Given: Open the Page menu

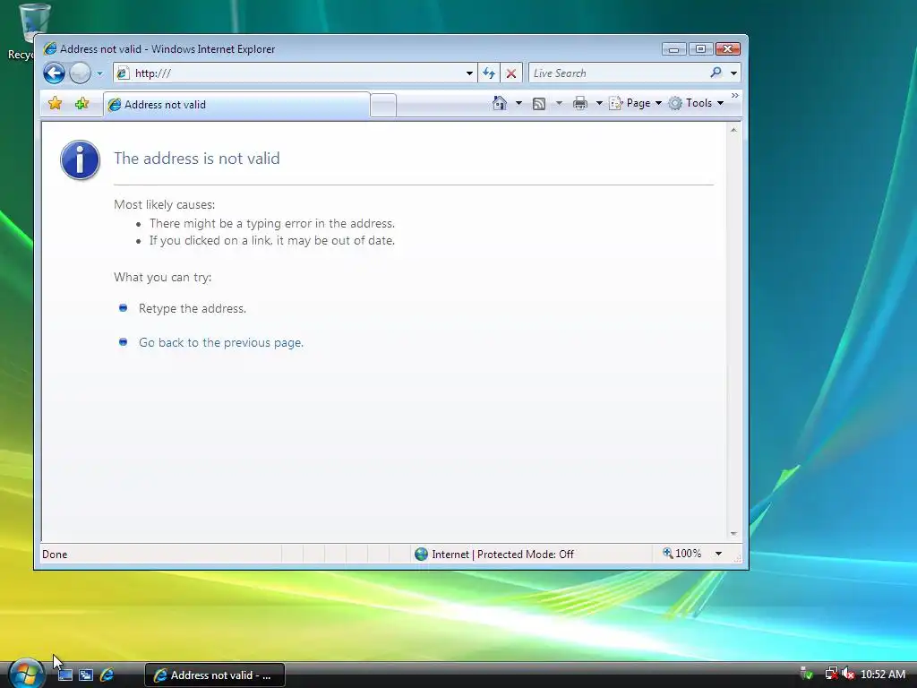Looking at the screenshot, I should (x=636, y=103).
